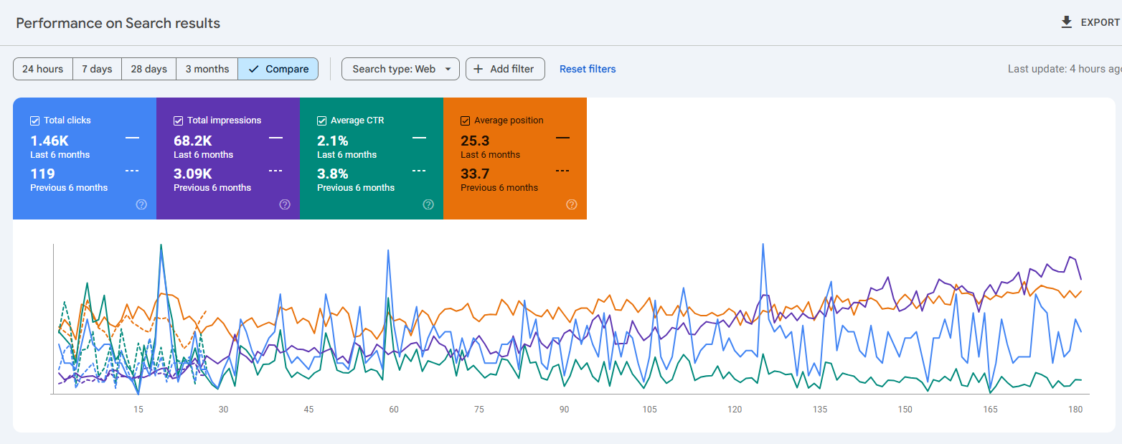Viewport: 1122px width, 444px height.
Task: Switch to the 7 days range
Action: (x=97, y=69)
